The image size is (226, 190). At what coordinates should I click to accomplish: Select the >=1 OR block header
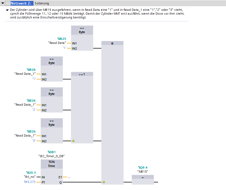[x=82, y=74]
